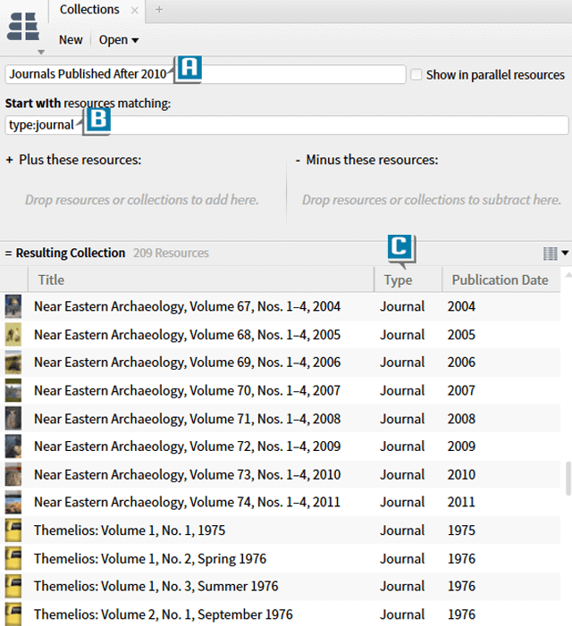The height and width of the screenshot is (626, 572).
Task: Click Near Eastern Archaeology Volume 70 cover icon
Action: click(13, 390)
